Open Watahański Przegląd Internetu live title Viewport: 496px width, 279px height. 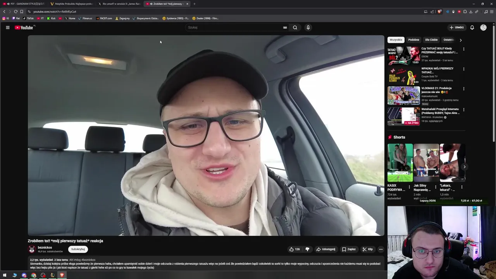coord(440,111)
